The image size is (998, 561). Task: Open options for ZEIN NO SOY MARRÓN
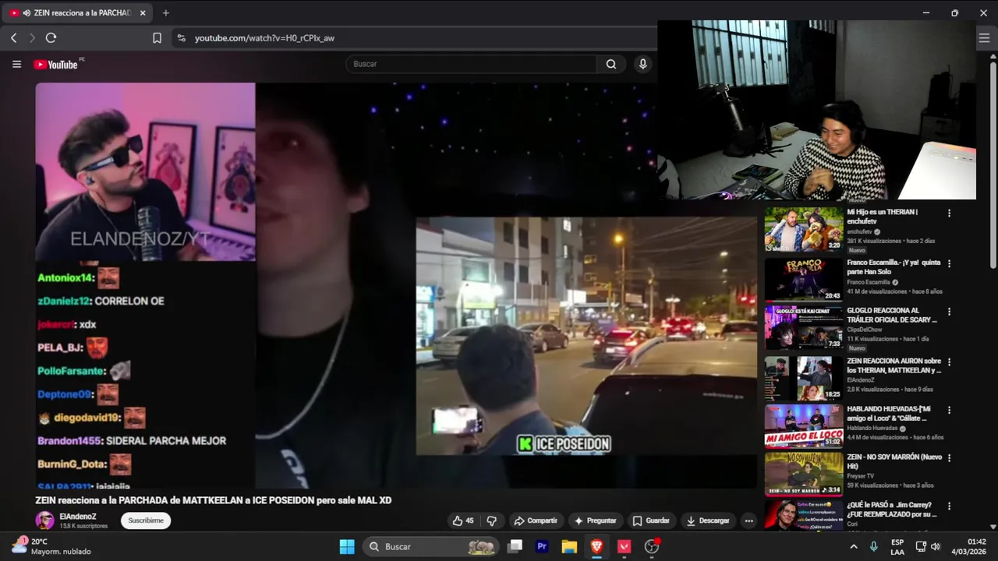coord(949,458)
